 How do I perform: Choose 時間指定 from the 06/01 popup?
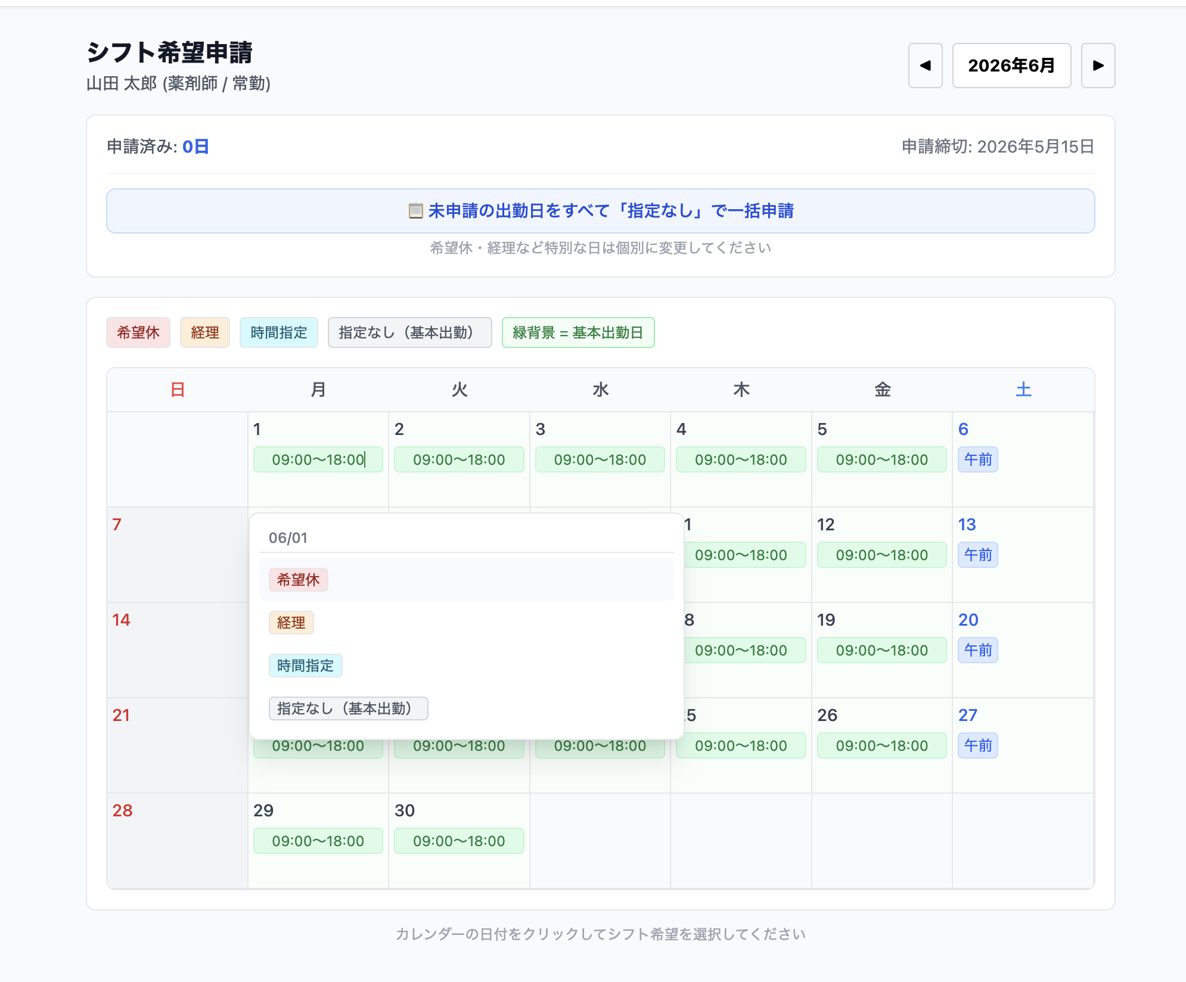click(x=307, y=666)
